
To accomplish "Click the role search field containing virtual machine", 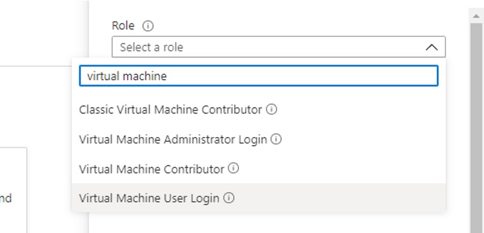I will click(x=259, y=75).
